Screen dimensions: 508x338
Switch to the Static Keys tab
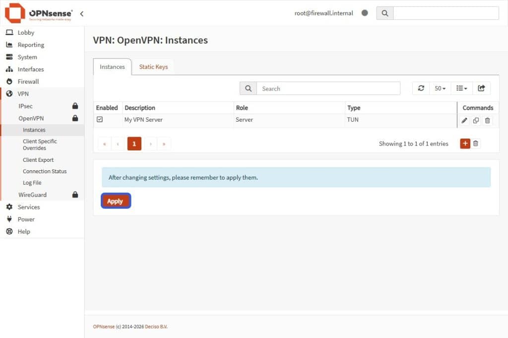[153, 66]
